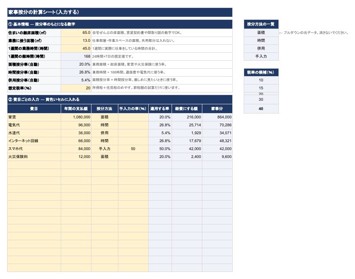
Task: Select 併用 in the 按分方法の一覧 list
Action: (261, 48)
